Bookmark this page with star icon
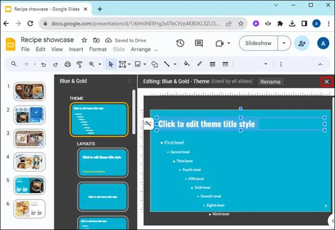 tap(241, 23)
